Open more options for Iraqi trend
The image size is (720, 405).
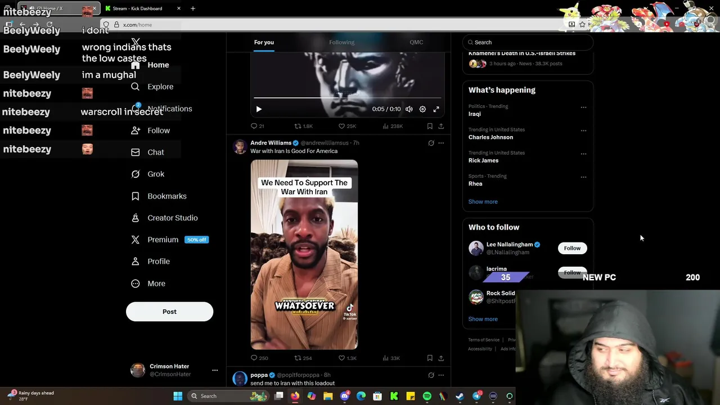click(x=583, y=107)
